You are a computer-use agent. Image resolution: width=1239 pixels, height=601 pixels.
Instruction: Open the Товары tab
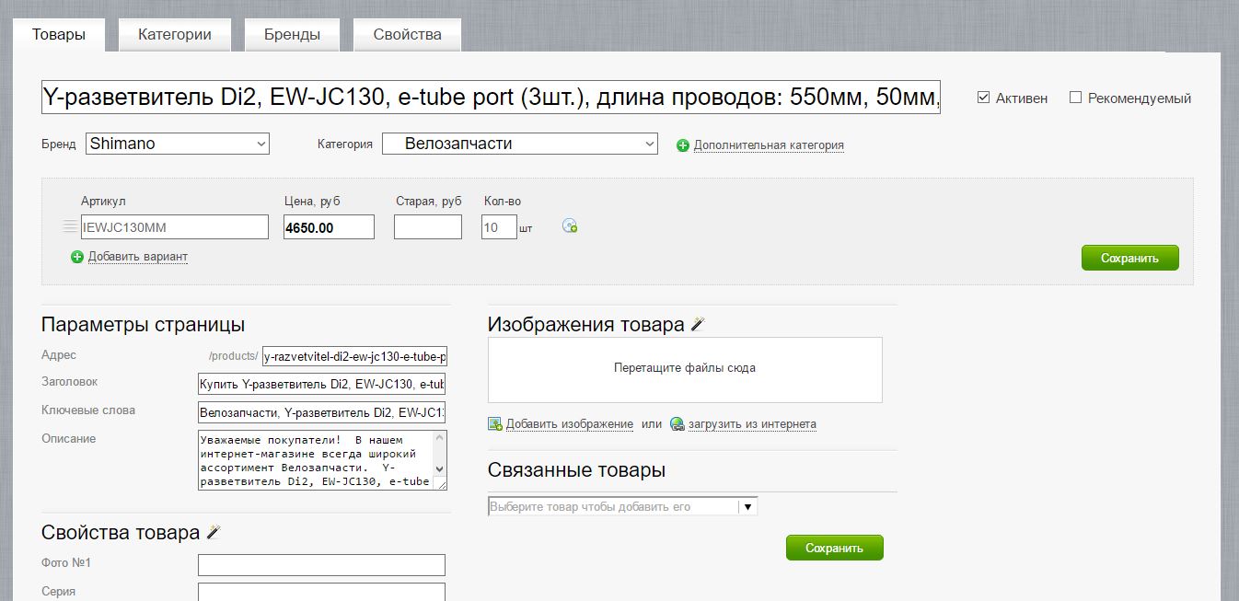(59, 35)
